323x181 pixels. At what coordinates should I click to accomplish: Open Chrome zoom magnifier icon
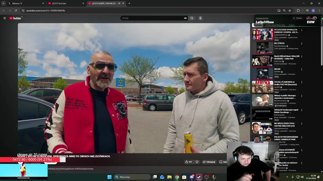pos(284,11)
